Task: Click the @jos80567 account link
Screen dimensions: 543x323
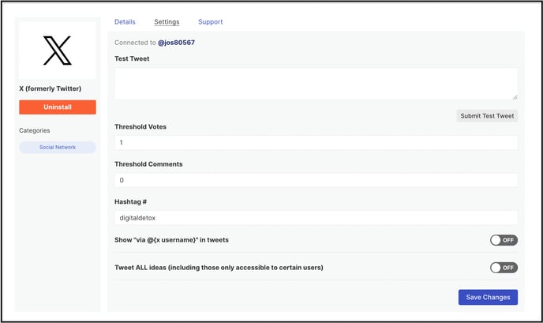Action: pos(176,43)
